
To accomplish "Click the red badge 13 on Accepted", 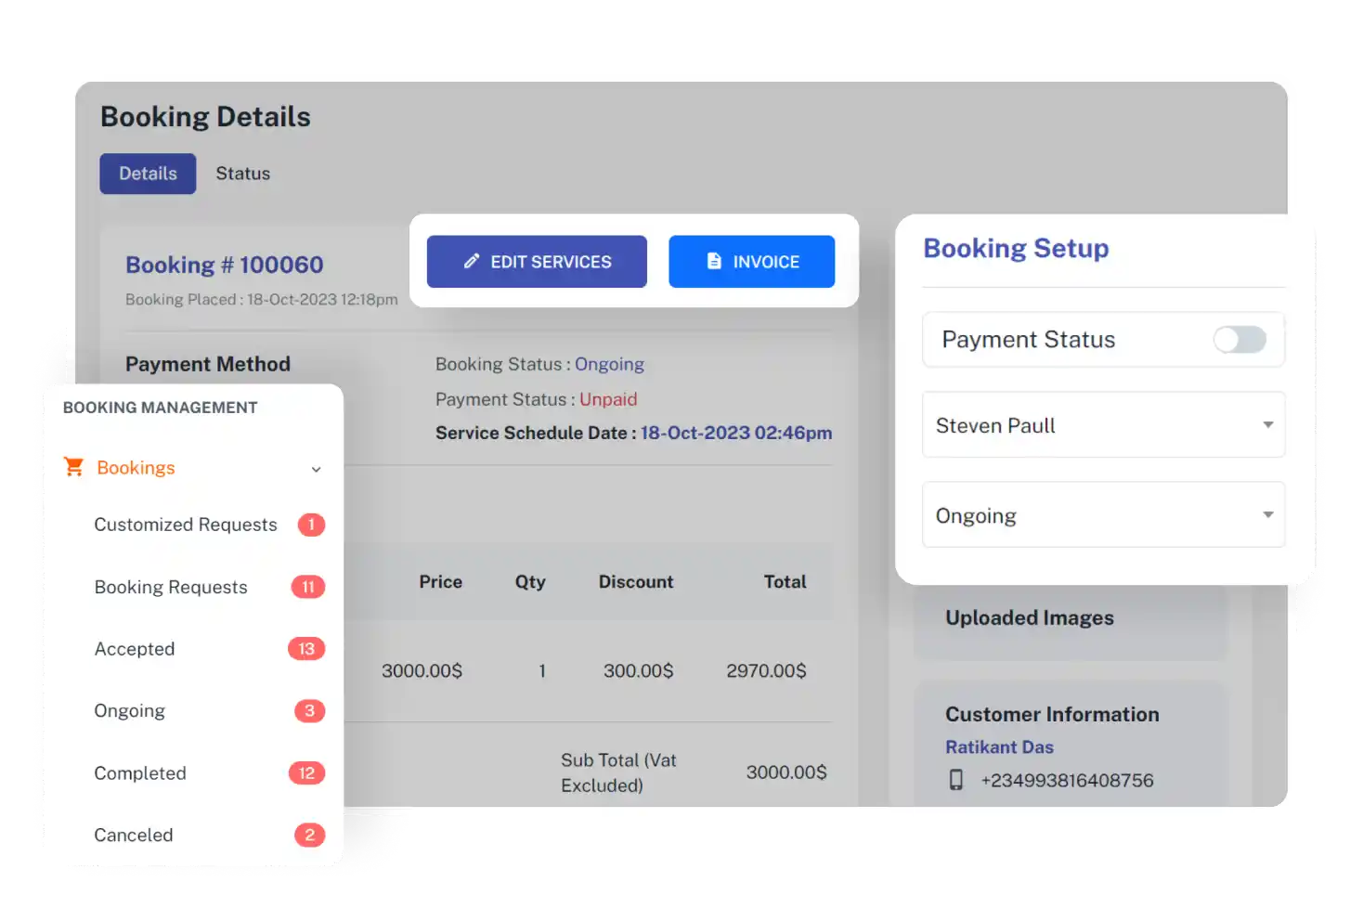I will pyautogui.click(x=306, y=649).
